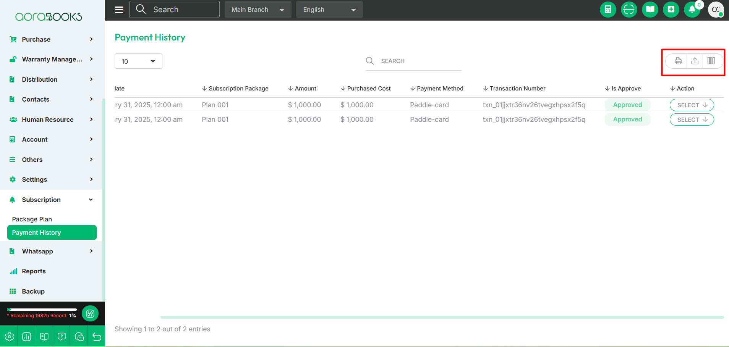Print the payment history table
729x347 pixels.
678,61
